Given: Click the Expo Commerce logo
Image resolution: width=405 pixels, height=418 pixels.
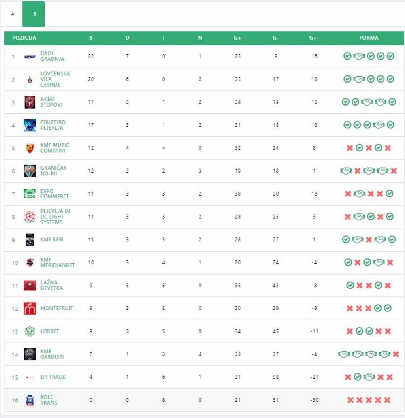Looking at the screenshot, I should (x=30, y=194).
